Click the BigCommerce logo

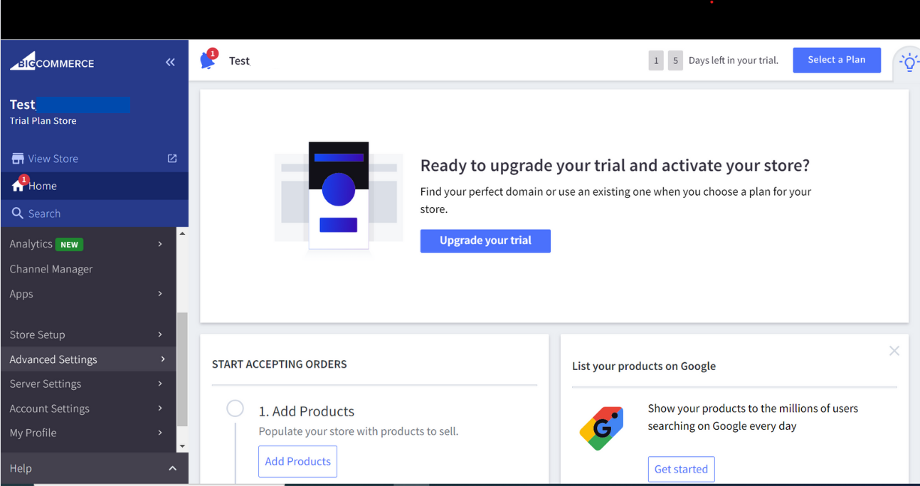52,62
